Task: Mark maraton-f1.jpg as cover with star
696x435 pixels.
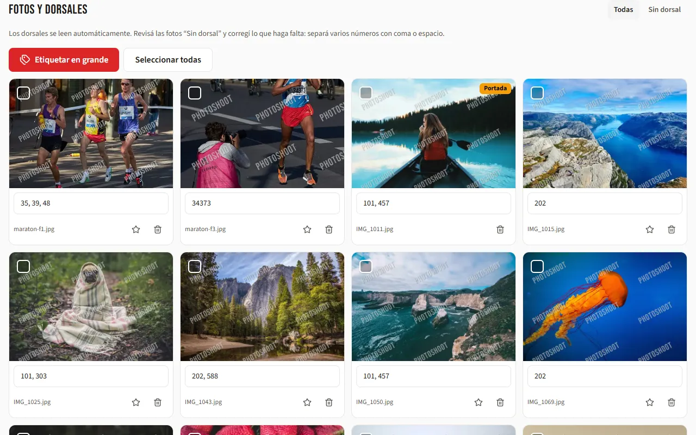Action: 136,229
